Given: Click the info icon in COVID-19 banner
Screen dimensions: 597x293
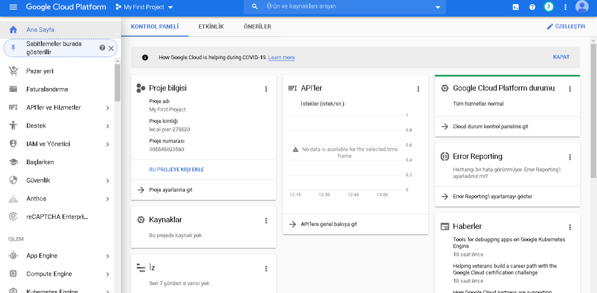Looking at the screenshot, I should pyautogui.click(x=145, y=58).
